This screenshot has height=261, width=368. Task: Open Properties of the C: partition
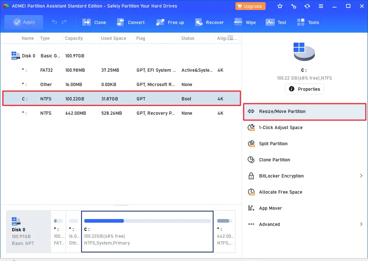(x=304, y=89)
